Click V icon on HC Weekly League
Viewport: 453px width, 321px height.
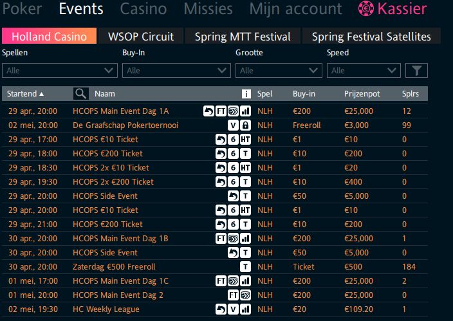(233, 309)
